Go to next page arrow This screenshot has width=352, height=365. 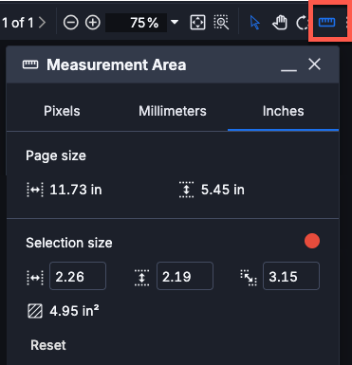click(x=42, y=23)
